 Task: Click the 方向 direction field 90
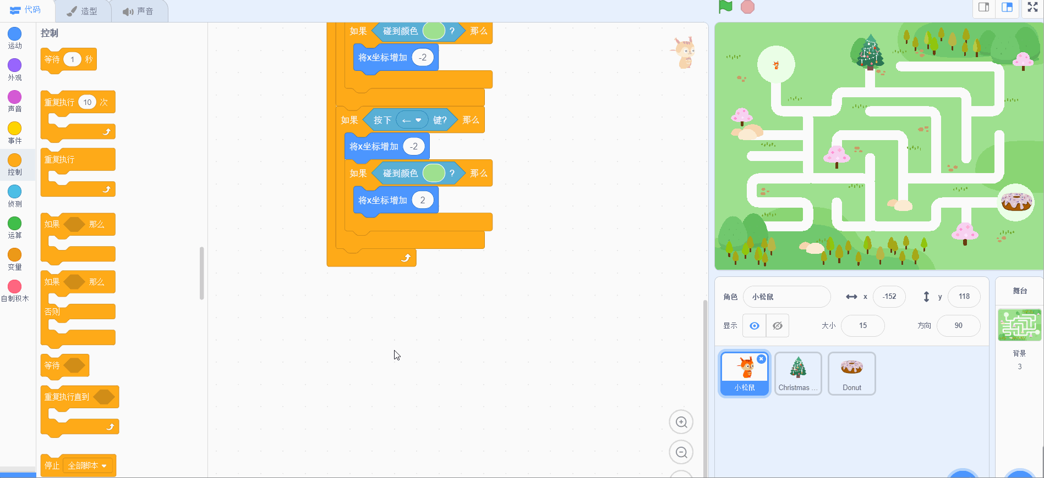pyautogui.click(x=959, y=326)
